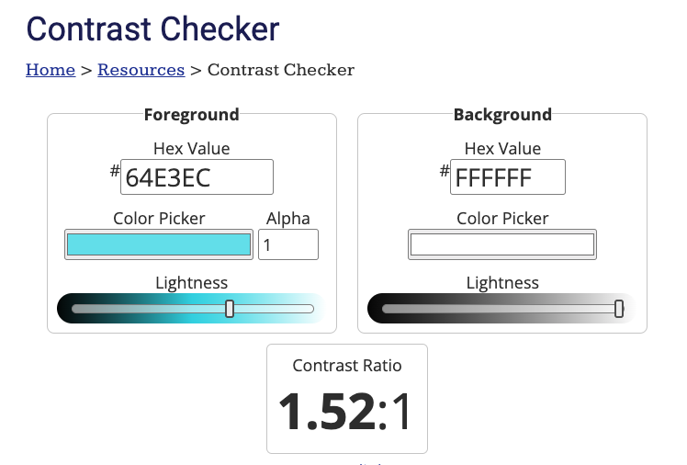
Task: Open the white Background color picker swatch
Action: click(502, 244)
